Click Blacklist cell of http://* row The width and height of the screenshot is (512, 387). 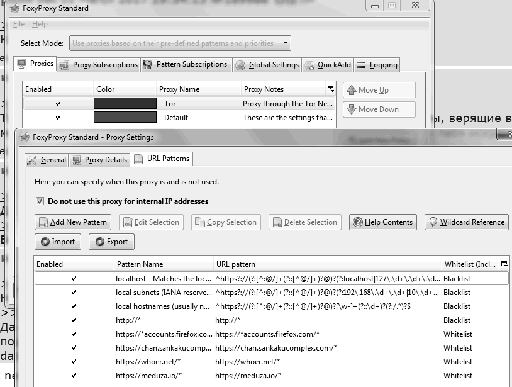[x=457, y=320]
